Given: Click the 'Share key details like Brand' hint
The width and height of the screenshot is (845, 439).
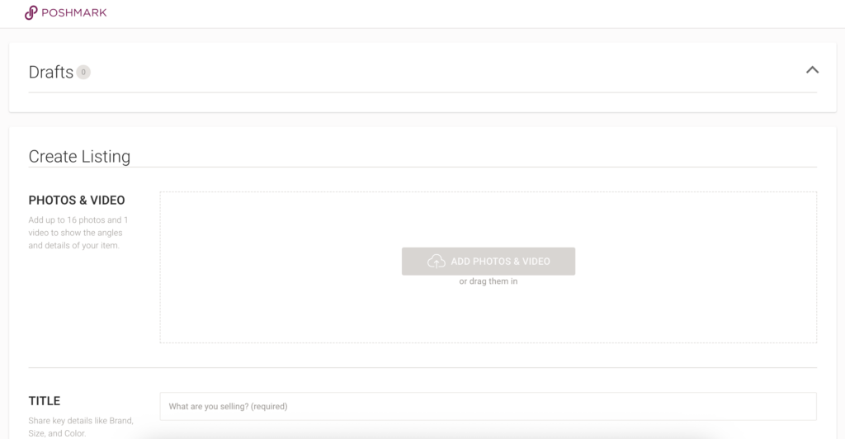Looking at the screenshot, I should click(x=81, y=427).
